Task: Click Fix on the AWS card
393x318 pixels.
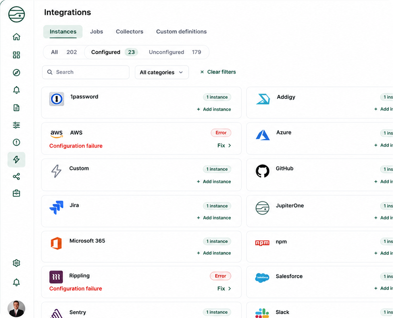Action: pos(224,146)
